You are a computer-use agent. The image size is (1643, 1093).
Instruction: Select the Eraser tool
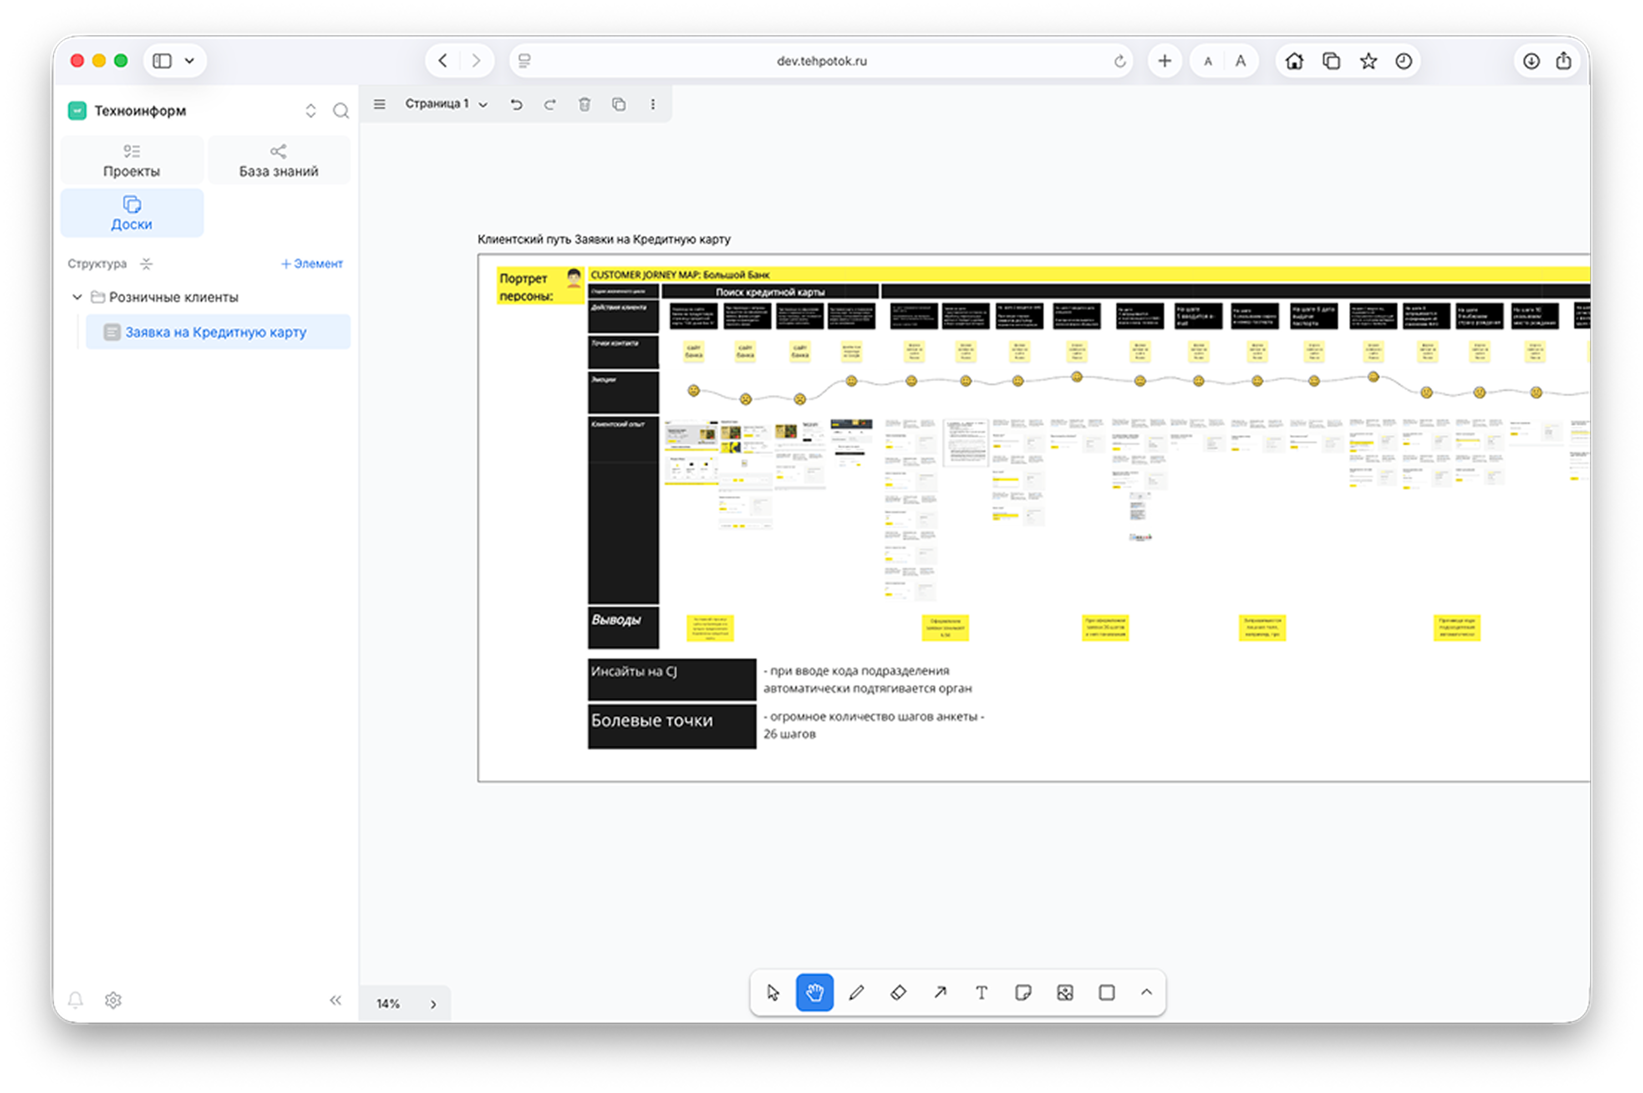(898, 992)
